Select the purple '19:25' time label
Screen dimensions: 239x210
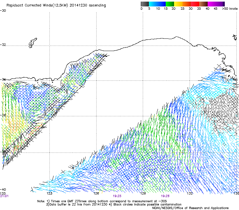tap(117, 196)
